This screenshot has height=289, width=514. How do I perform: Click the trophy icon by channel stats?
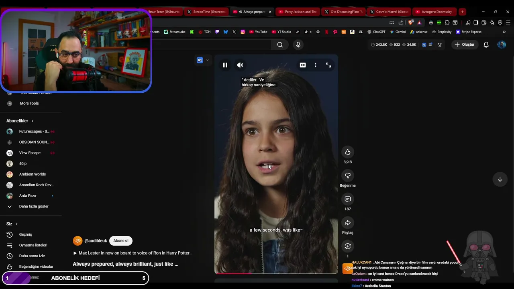(x=440, y=45)
